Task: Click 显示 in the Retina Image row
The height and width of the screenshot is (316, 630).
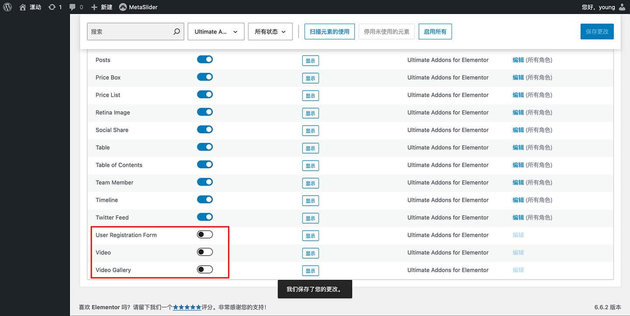Action: pyautogui.click(x=311, y=113)
